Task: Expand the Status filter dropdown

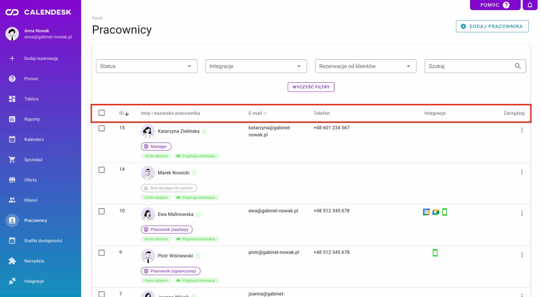Action: 146,66
